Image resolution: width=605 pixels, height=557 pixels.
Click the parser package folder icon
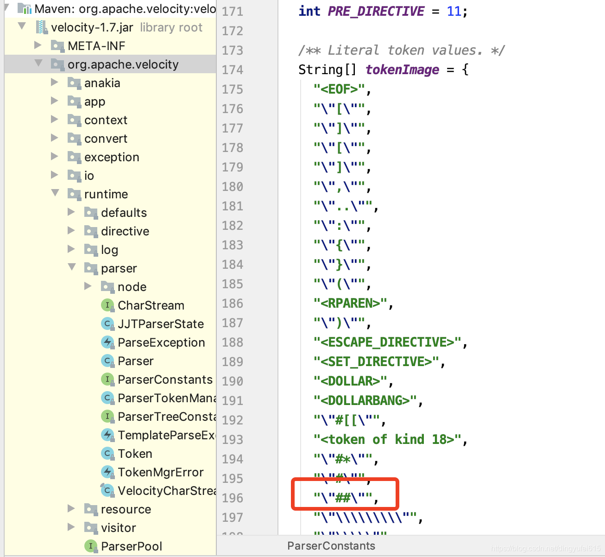(91, 268)
